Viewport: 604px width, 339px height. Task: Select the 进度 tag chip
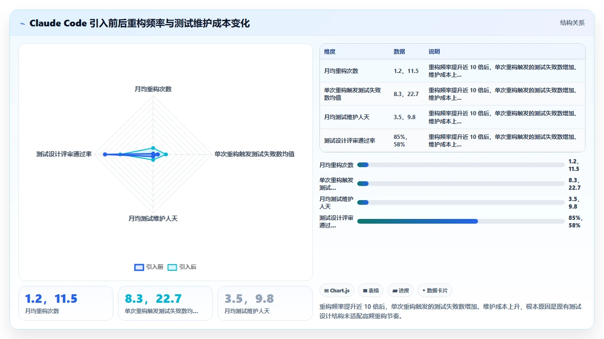[x=401, y=291]
